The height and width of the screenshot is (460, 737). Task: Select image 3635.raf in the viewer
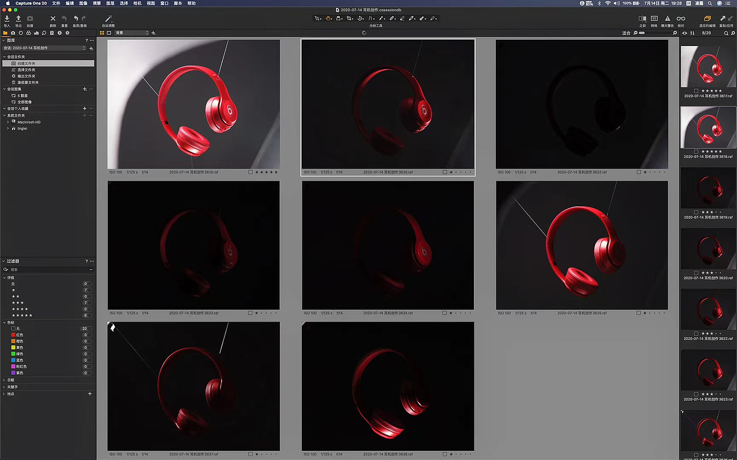[x=582, y=246]
